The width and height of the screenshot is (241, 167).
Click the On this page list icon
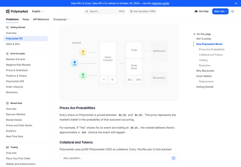point(194,34)
